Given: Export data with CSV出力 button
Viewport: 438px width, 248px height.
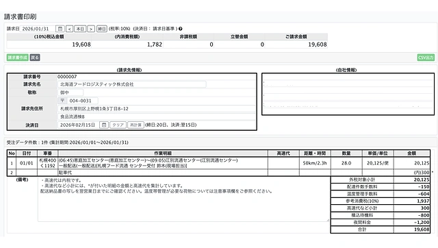Looking at the screenshot, I should pyautogui.click(x=426, y=58).
